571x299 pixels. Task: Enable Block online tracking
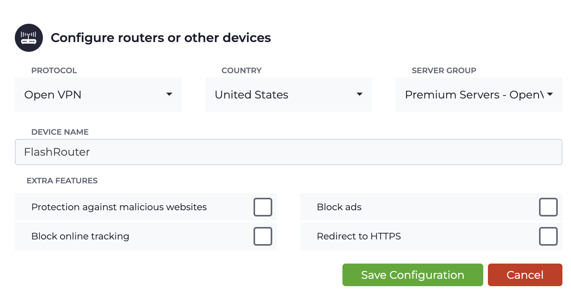coord(262,236)
